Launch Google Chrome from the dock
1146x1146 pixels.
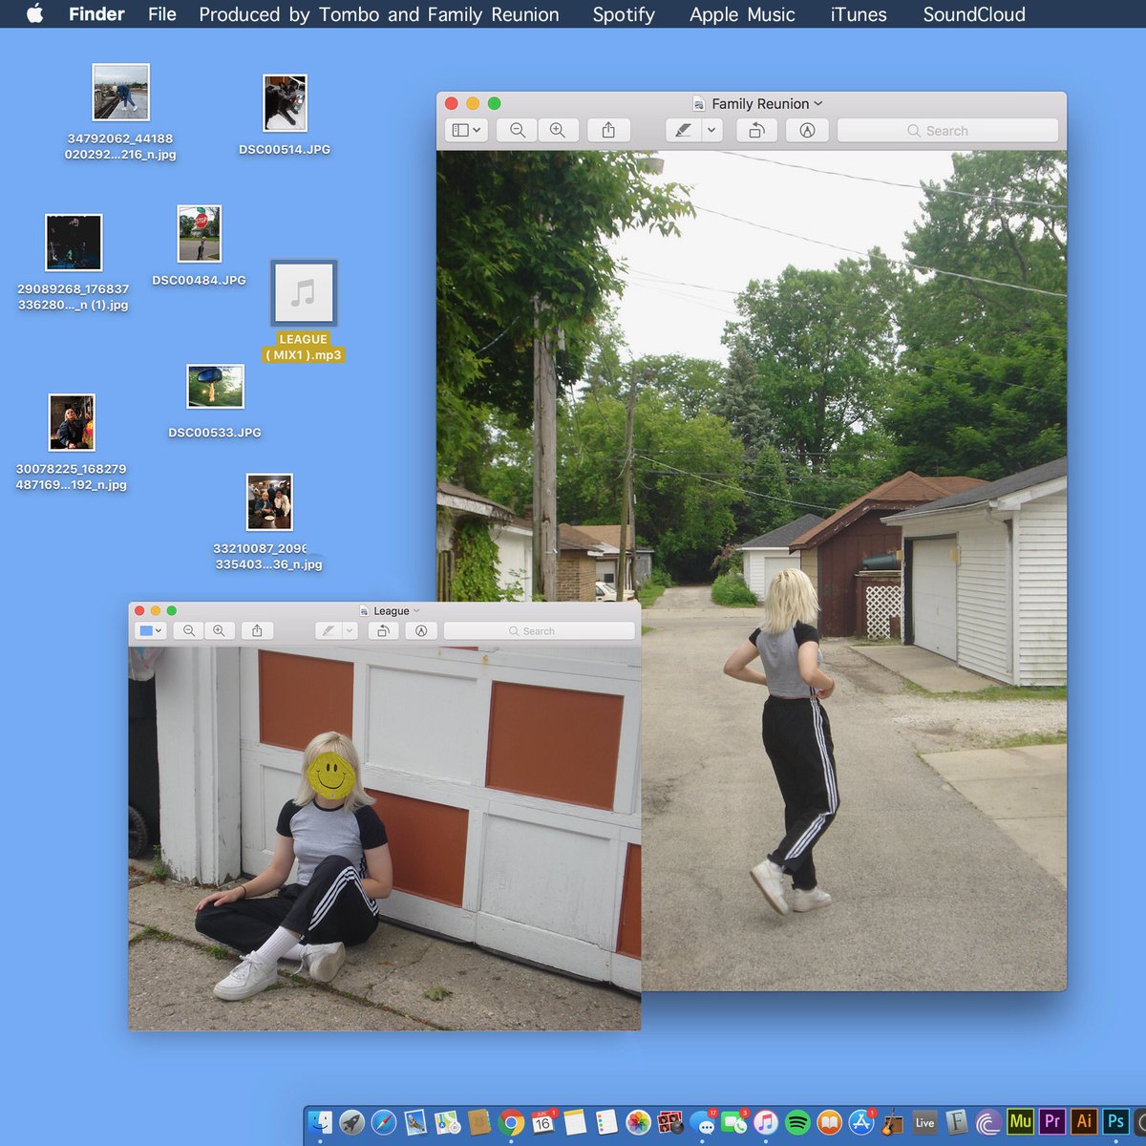click(511, 1122)
